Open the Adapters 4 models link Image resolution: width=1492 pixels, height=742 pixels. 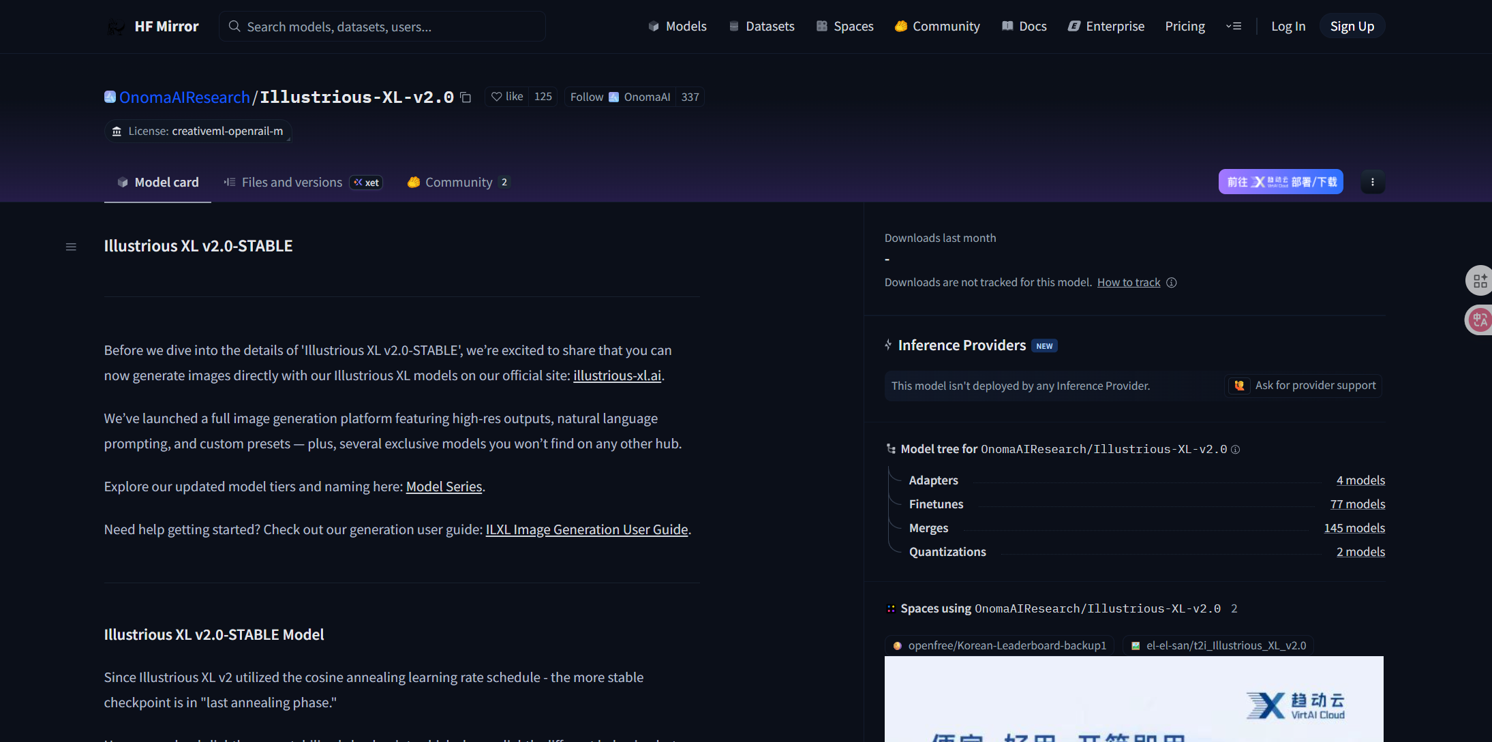1360,480
